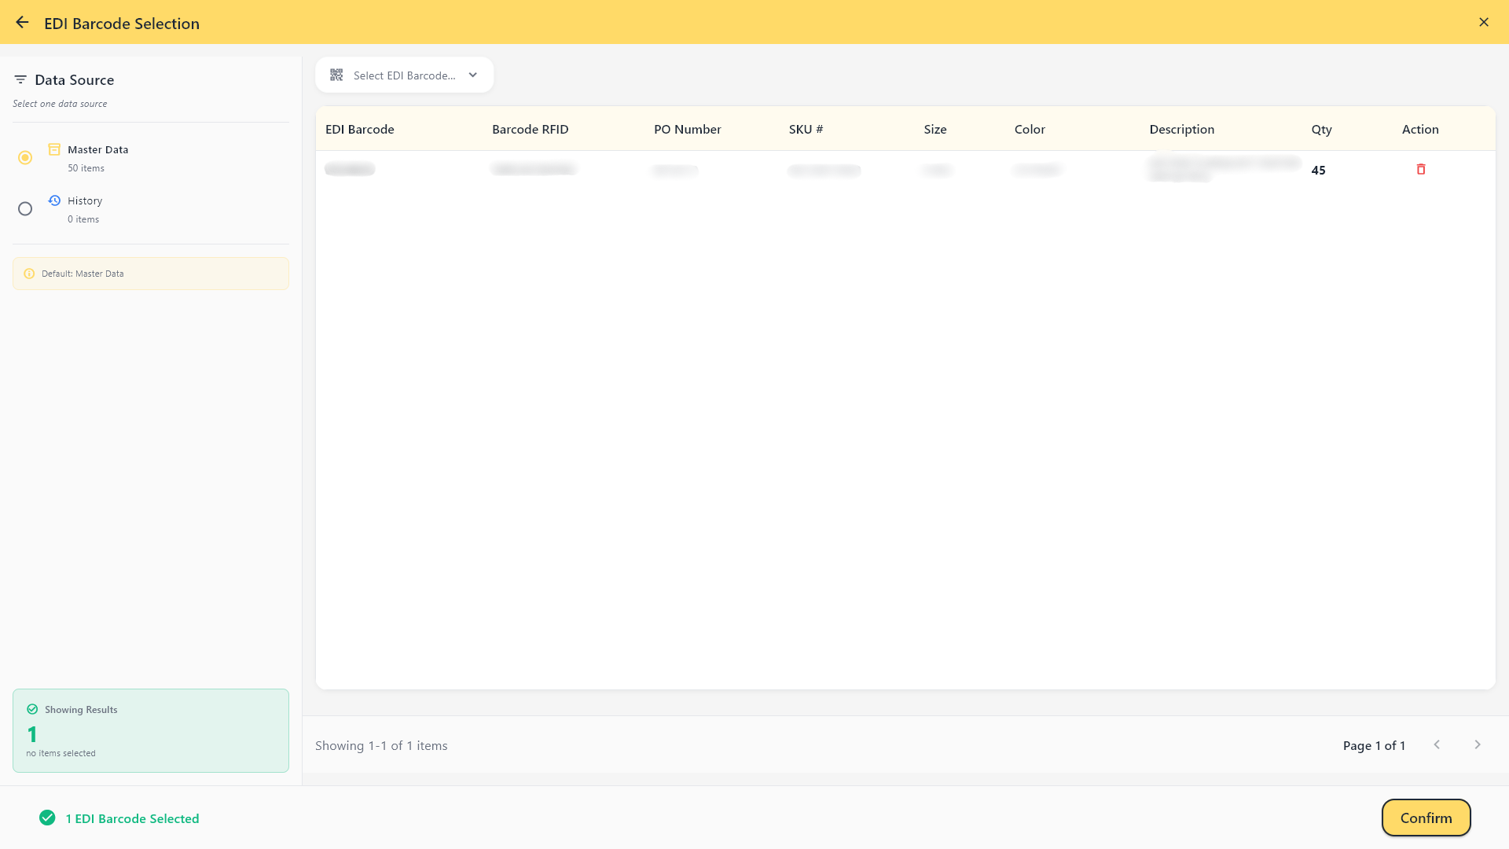Image resolution: width=1509 pixels, height=849 pixels.
Task: Select the History radio button
Action: click(x=25, y=209)
